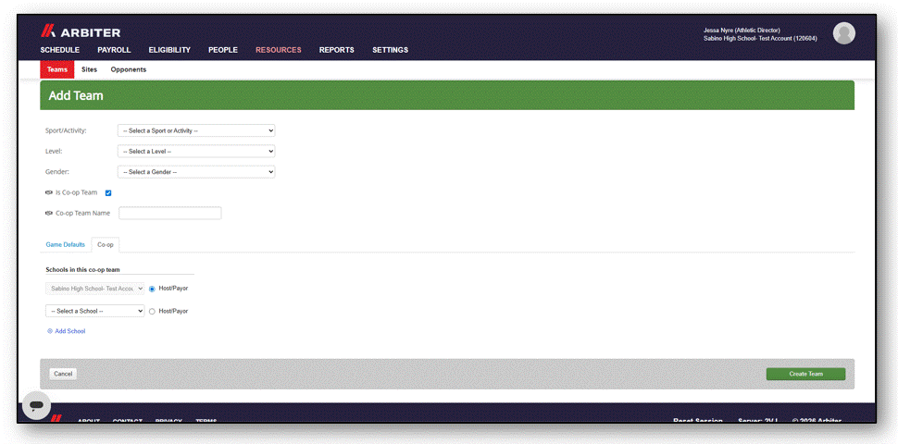Viewport: 898px width, 444px height.
Task: Open the PEOPLE menu
Action: pos(223,50)
